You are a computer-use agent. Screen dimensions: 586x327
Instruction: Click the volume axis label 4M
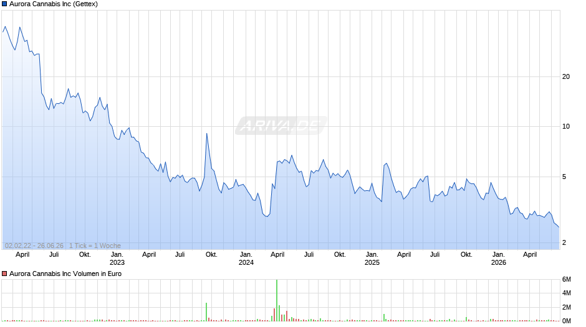click(567, 293)
